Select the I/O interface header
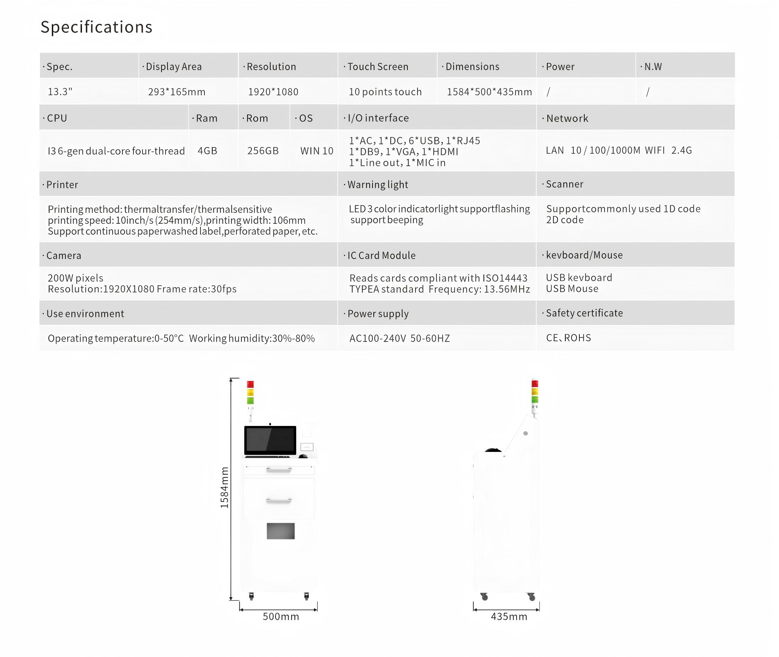 (437, 118)
